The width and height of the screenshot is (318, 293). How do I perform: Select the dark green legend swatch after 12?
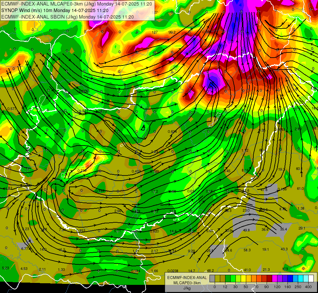(228, 279)
